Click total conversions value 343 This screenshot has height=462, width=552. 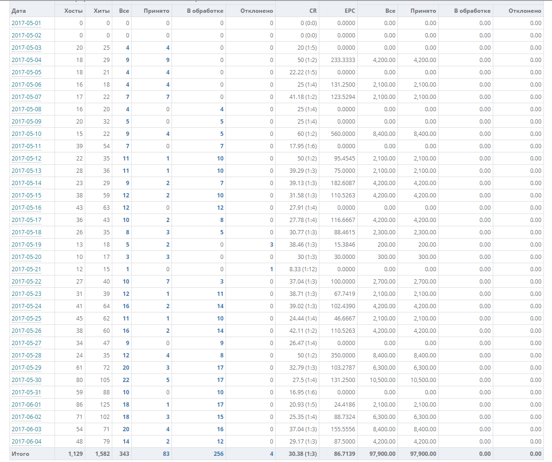pyautogui.click(x=124, y=454)
